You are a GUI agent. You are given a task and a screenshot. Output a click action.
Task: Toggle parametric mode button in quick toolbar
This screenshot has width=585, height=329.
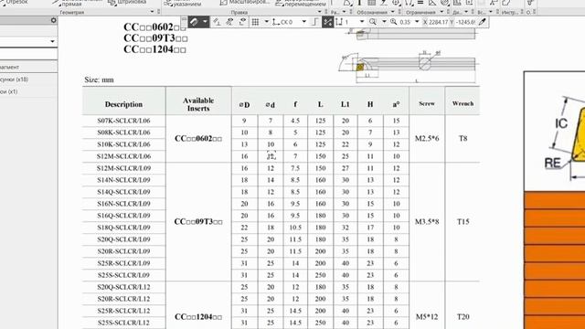pos(194,22)
